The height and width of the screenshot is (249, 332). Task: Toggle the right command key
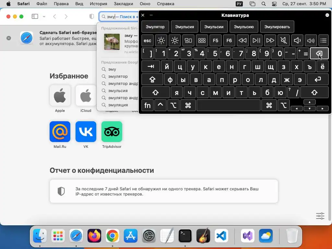click(x=269, y=105)
